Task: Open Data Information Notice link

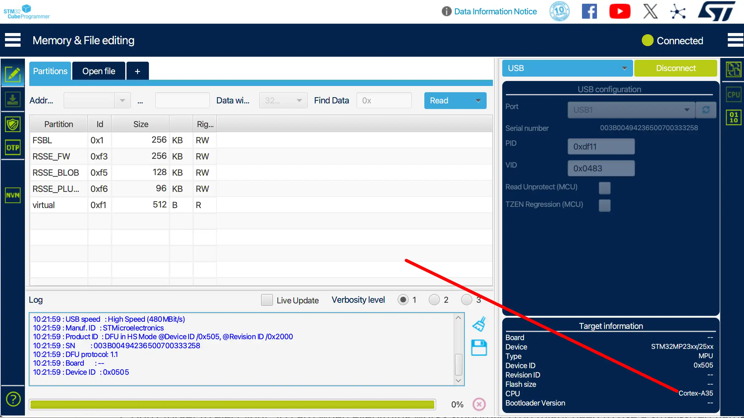Action: coord(495,12)
